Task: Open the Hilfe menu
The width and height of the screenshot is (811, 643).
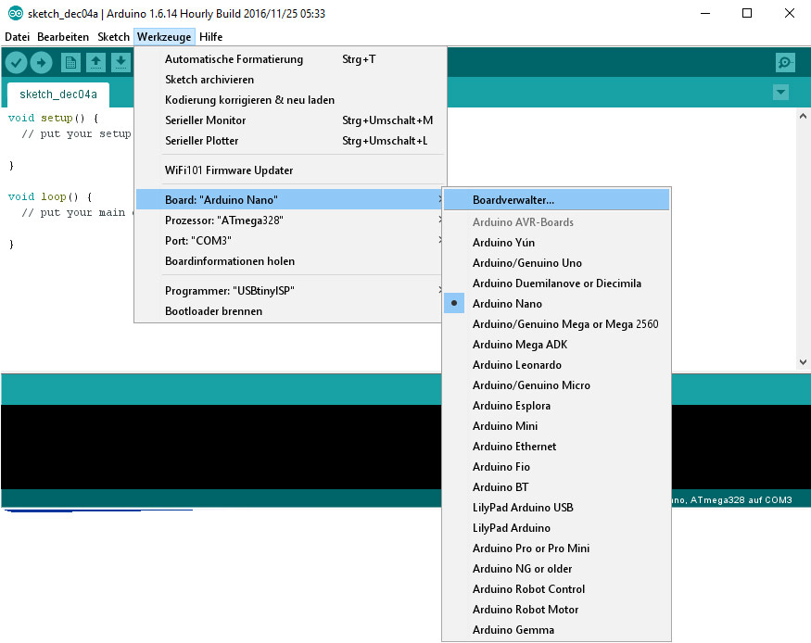Action: point(210,37)
